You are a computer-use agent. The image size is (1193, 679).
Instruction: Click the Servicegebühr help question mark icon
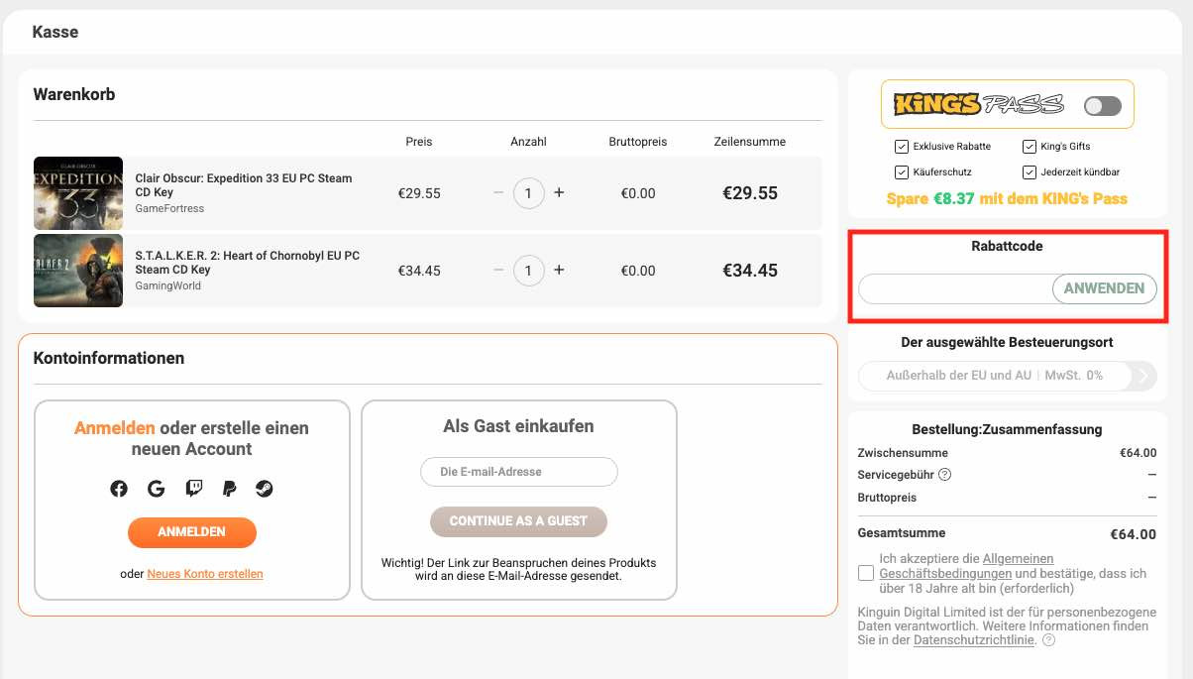945,475
